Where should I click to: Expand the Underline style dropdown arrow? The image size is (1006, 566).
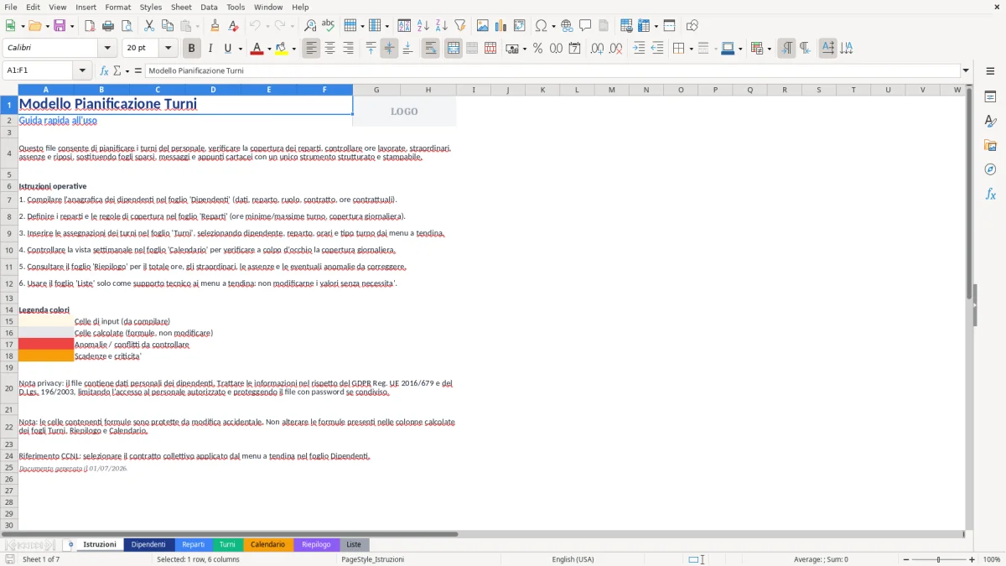coord(240,49)
